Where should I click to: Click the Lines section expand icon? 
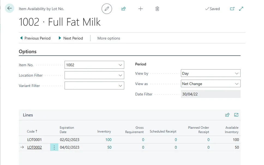[x=236, y=115]
